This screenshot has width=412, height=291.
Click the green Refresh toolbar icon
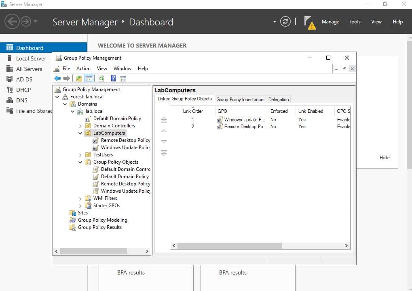(101, 79)
